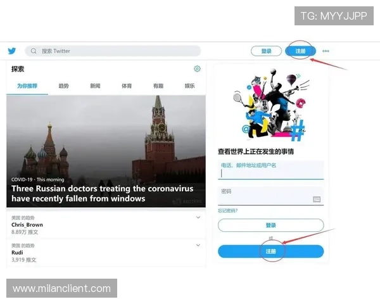Open the 有趣 tab
Image resolution: width=380 pixels, height=304 pixels.
coord(158,86)
